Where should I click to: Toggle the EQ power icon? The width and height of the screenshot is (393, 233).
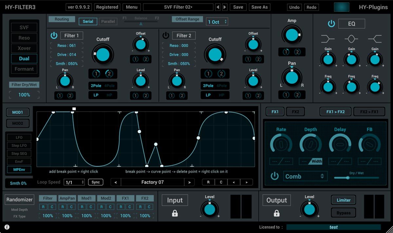[x=331, y=24]
